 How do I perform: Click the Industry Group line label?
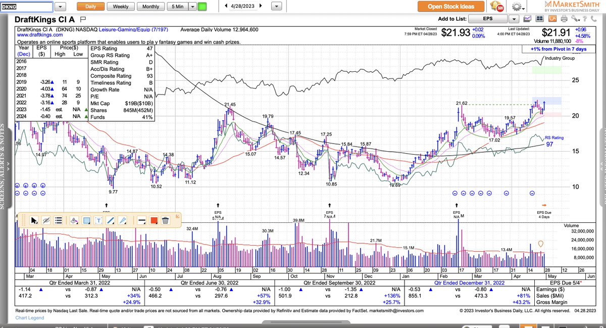click(561, 58)
